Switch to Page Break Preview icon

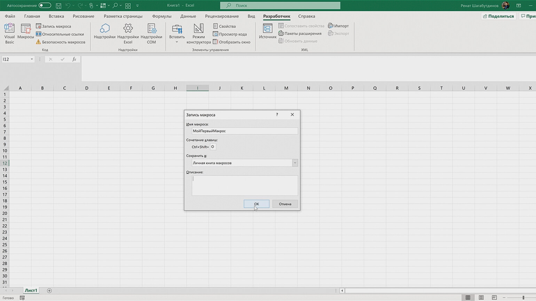(494, 298)
